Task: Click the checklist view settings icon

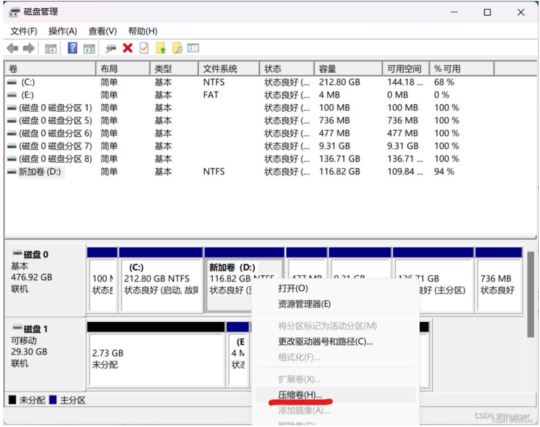Action: pyautogui.click(x=193, y=48)
